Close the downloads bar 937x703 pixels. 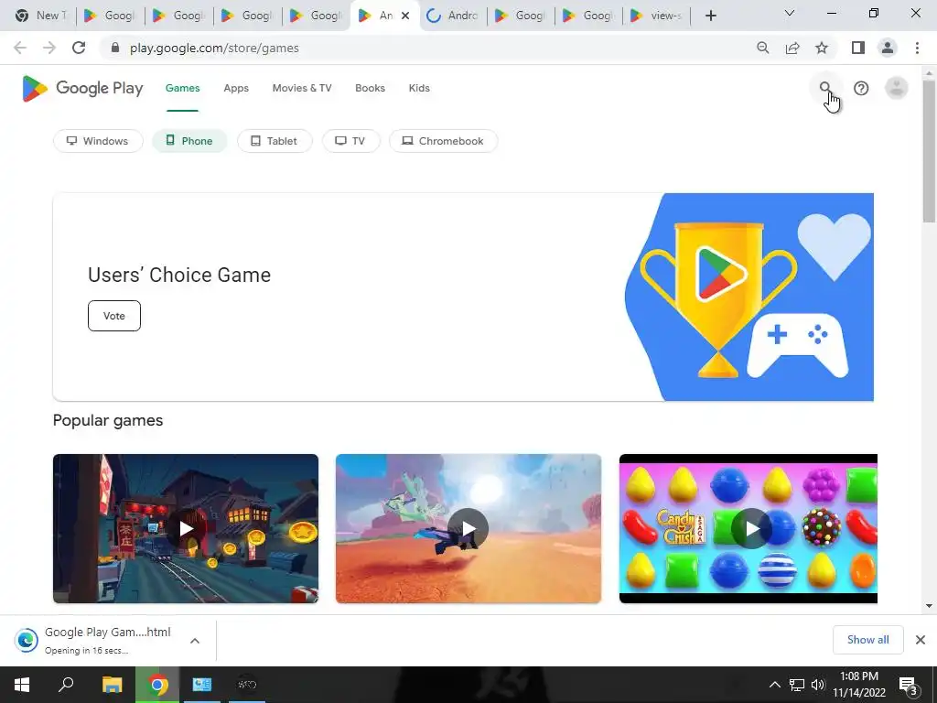(x=921, y=640)
